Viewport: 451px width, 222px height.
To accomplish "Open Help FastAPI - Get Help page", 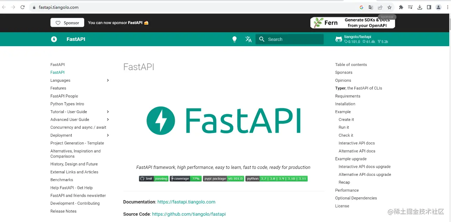I will point(72,188).
